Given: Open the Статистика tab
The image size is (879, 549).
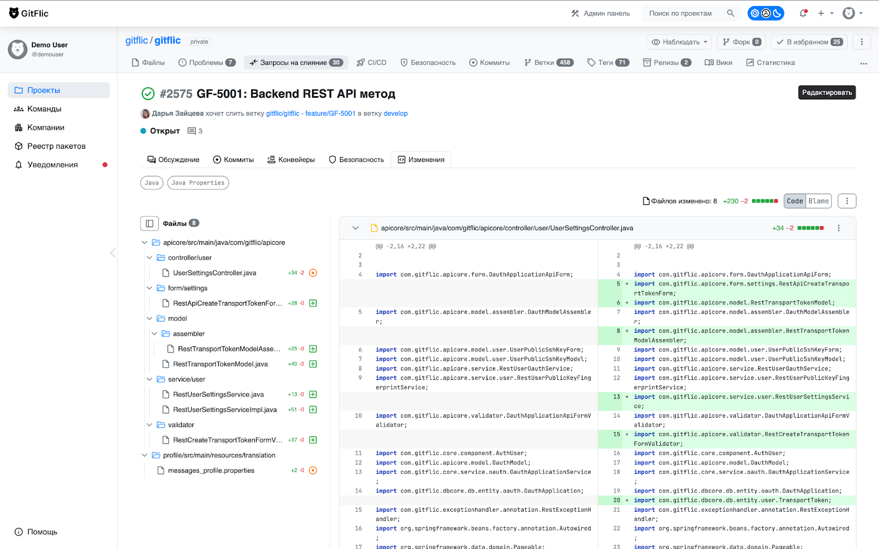Looking at the screenshot, I should click(x=770, y=63).
